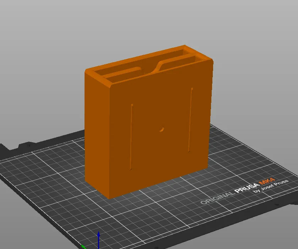This screenshot has width=298, height=249.
Task: Click the ORIGINAL word on print bed
Action: pyautogui.click(x=217, y=198)
